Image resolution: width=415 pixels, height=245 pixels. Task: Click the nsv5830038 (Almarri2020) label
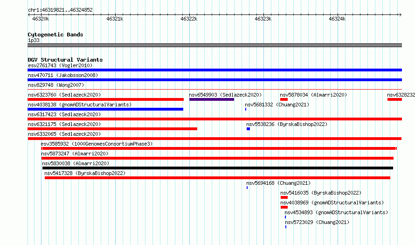pos(76,163)
